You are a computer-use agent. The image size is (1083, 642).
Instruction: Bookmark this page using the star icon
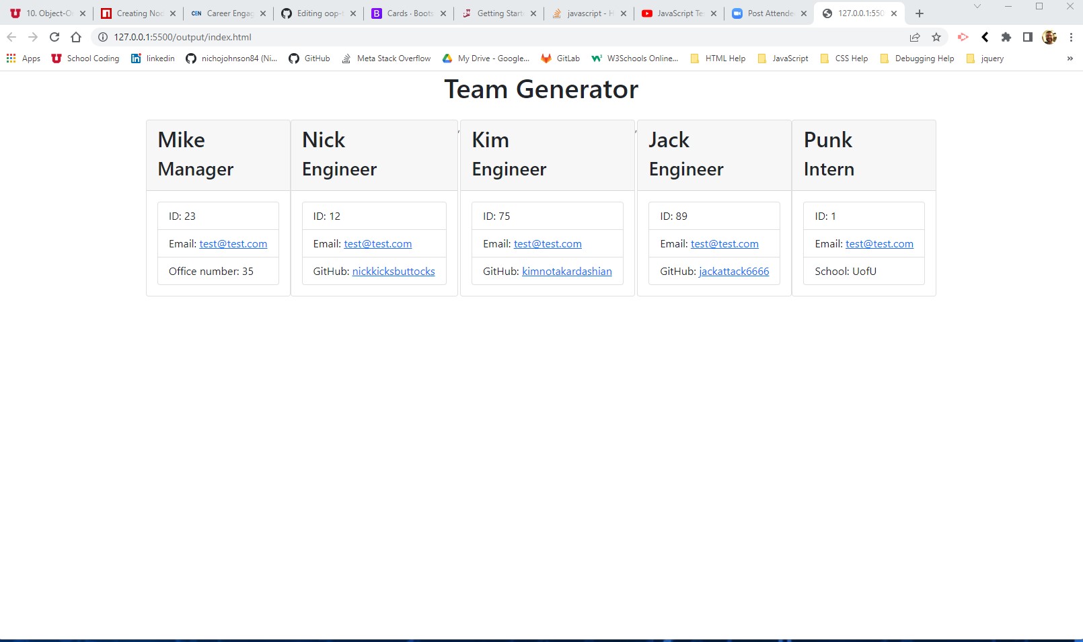tap(936, 37)
